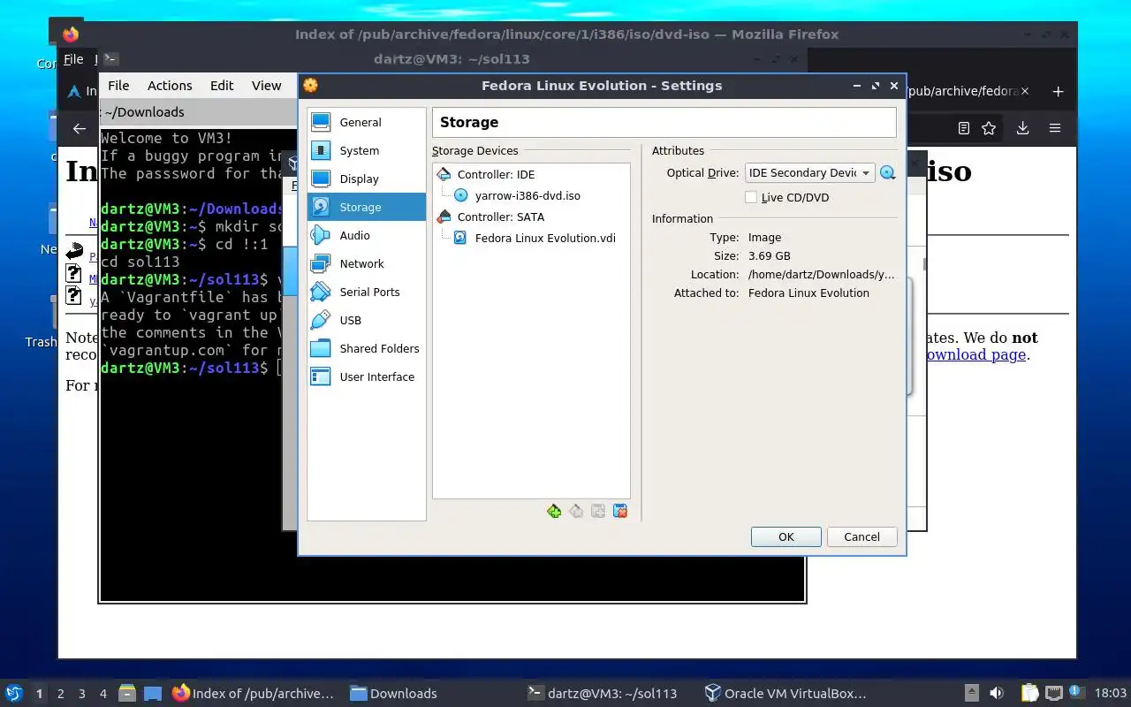
Task: Open User Interface settings category
Action: [366, 376]
